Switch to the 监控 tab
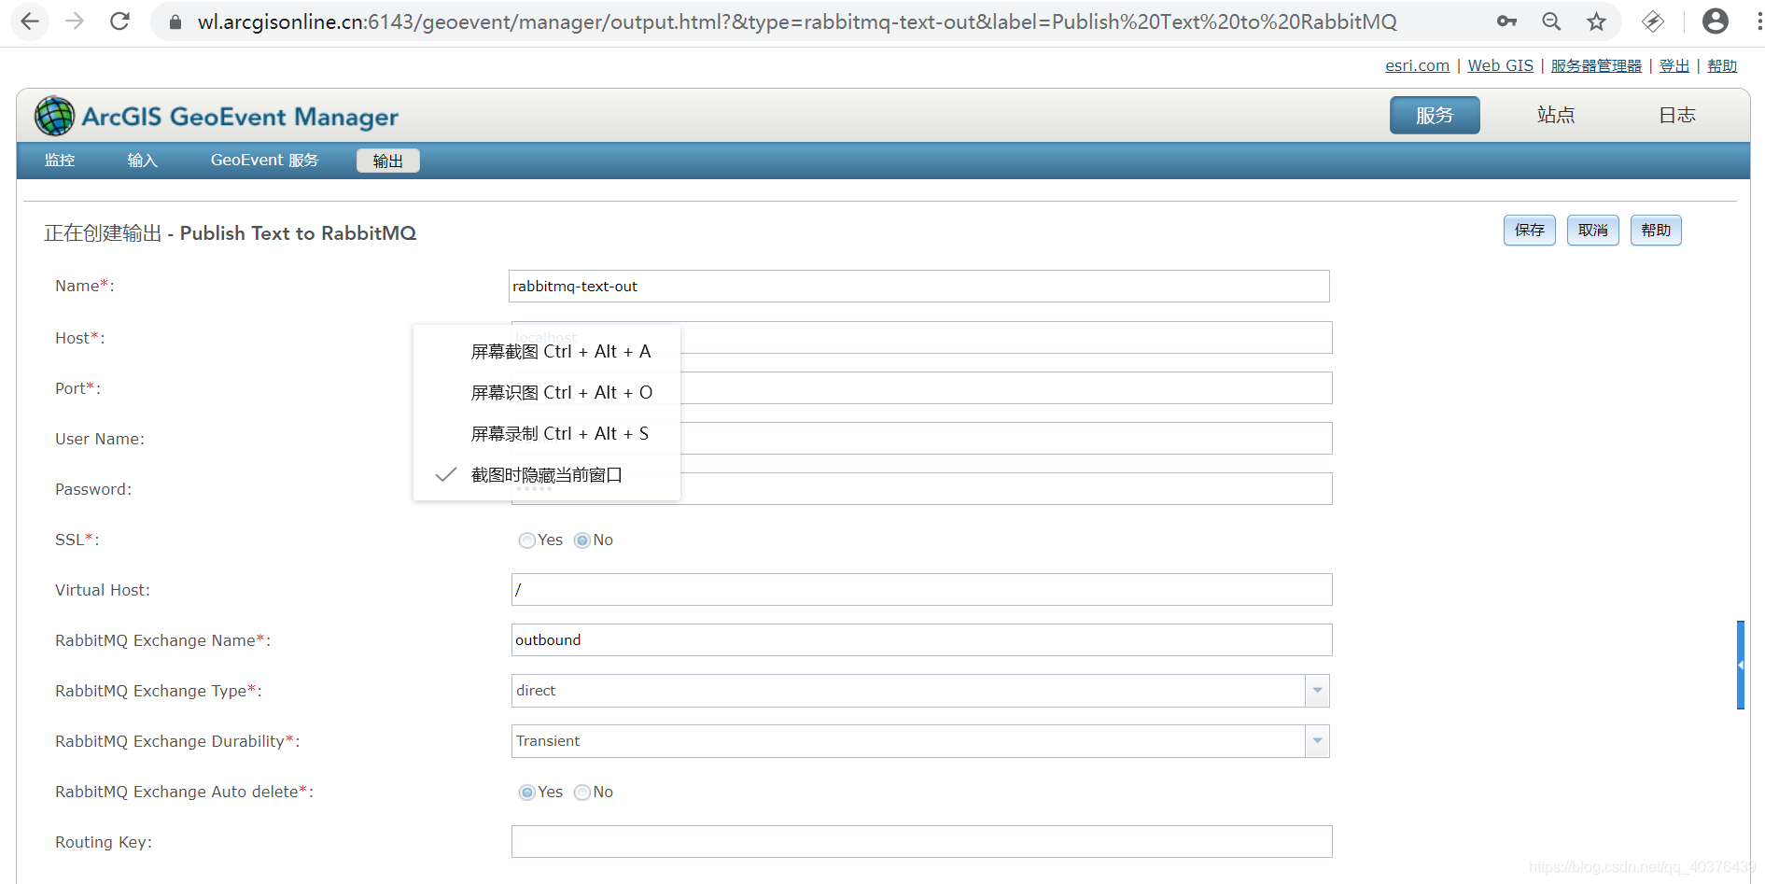Viewport: 1765px width, 884px height. click(60, 161)
